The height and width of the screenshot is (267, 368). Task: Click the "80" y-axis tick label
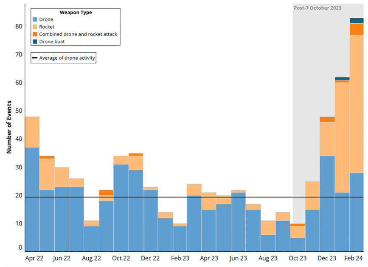click(x=19, y=26)
